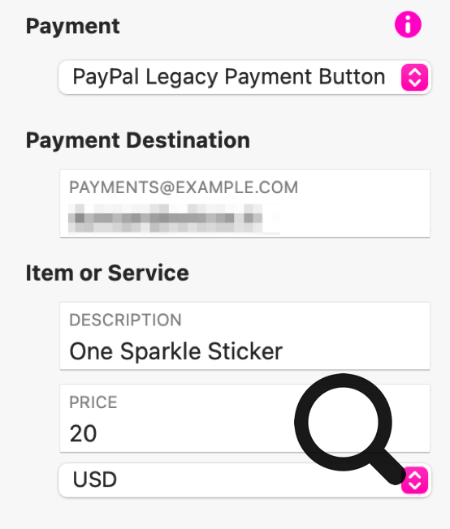450x529 pixels.
Task: Click the Payment Destination heading
Action: (138, 140)
